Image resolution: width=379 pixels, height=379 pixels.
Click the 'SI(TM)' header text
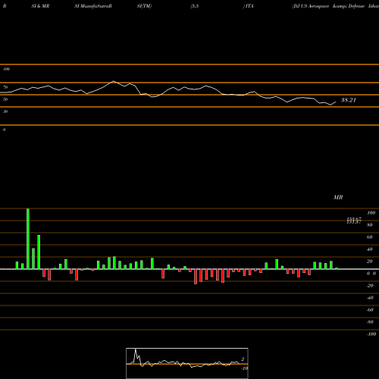144,6
